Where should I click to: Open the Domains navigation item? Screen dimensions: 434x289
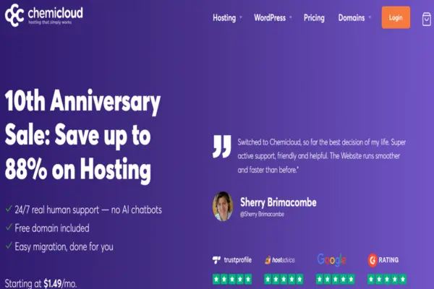coord(352,17)
